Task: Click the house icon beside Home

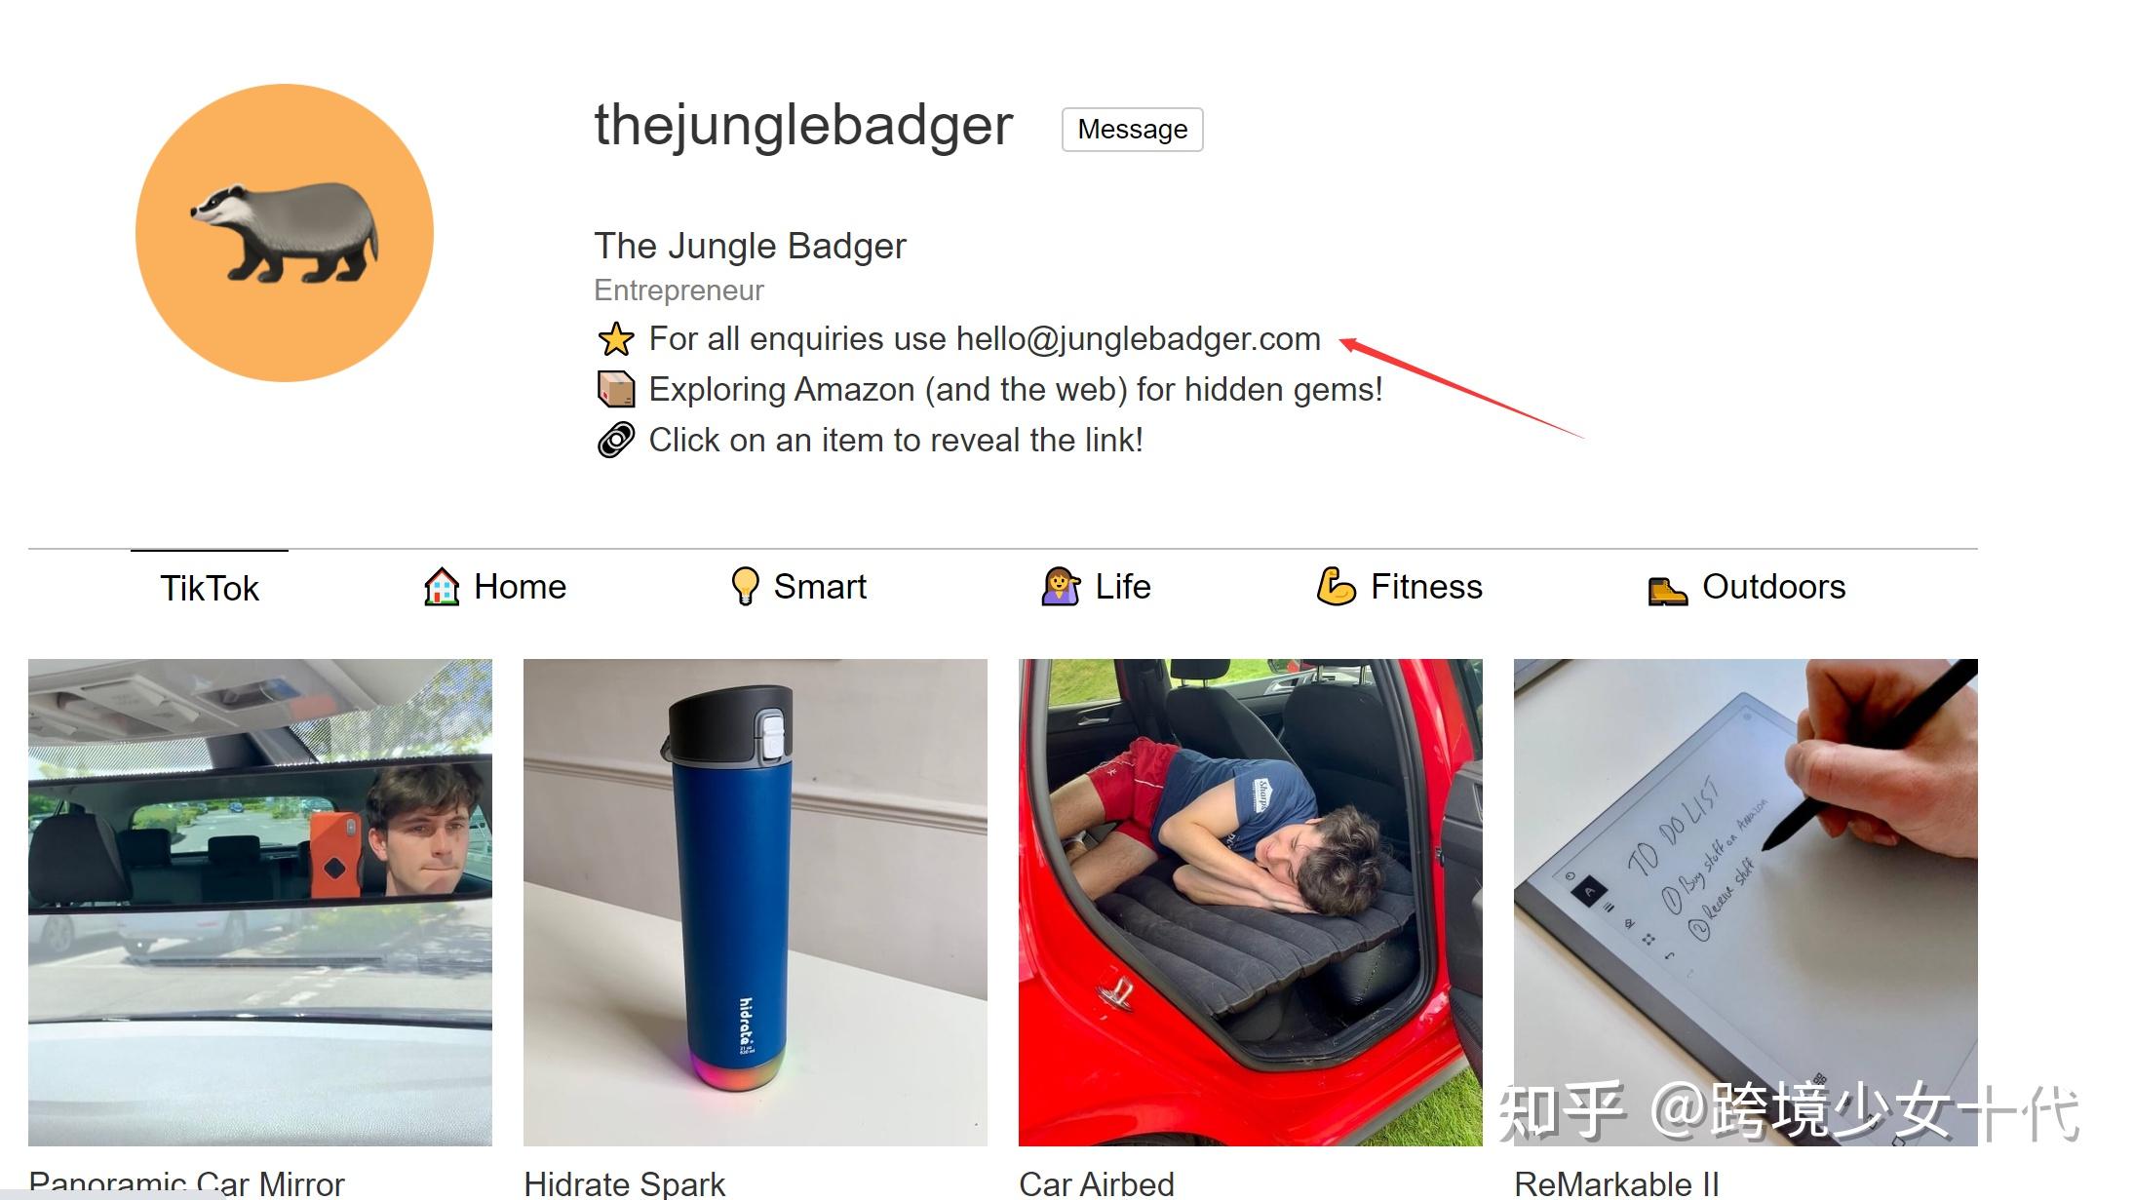Action: click(442, 587)
